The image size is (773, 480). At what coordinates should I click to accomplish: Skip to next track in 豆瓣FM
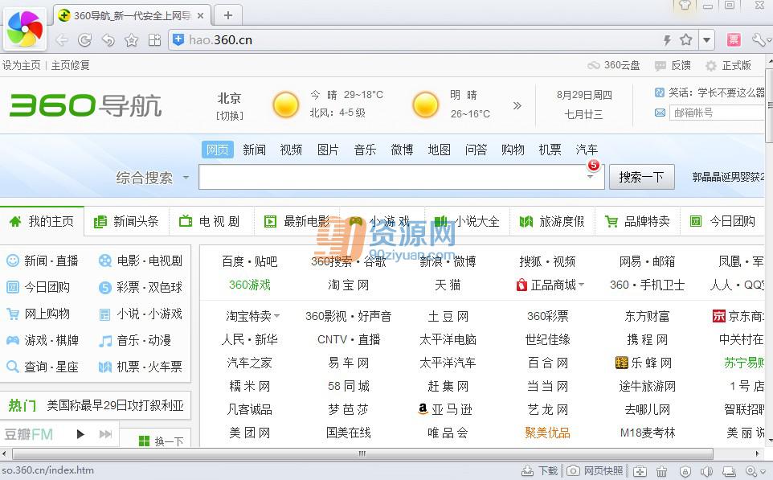[x=105, y=434]
